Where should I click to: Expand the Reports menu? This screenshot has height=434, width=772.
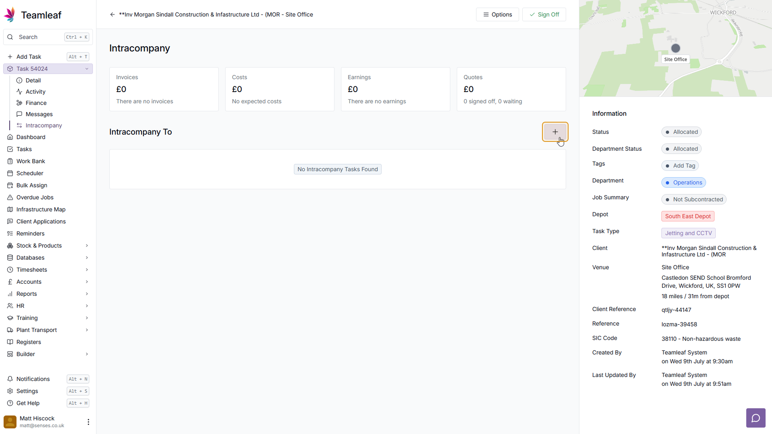(x=86, y=294)
